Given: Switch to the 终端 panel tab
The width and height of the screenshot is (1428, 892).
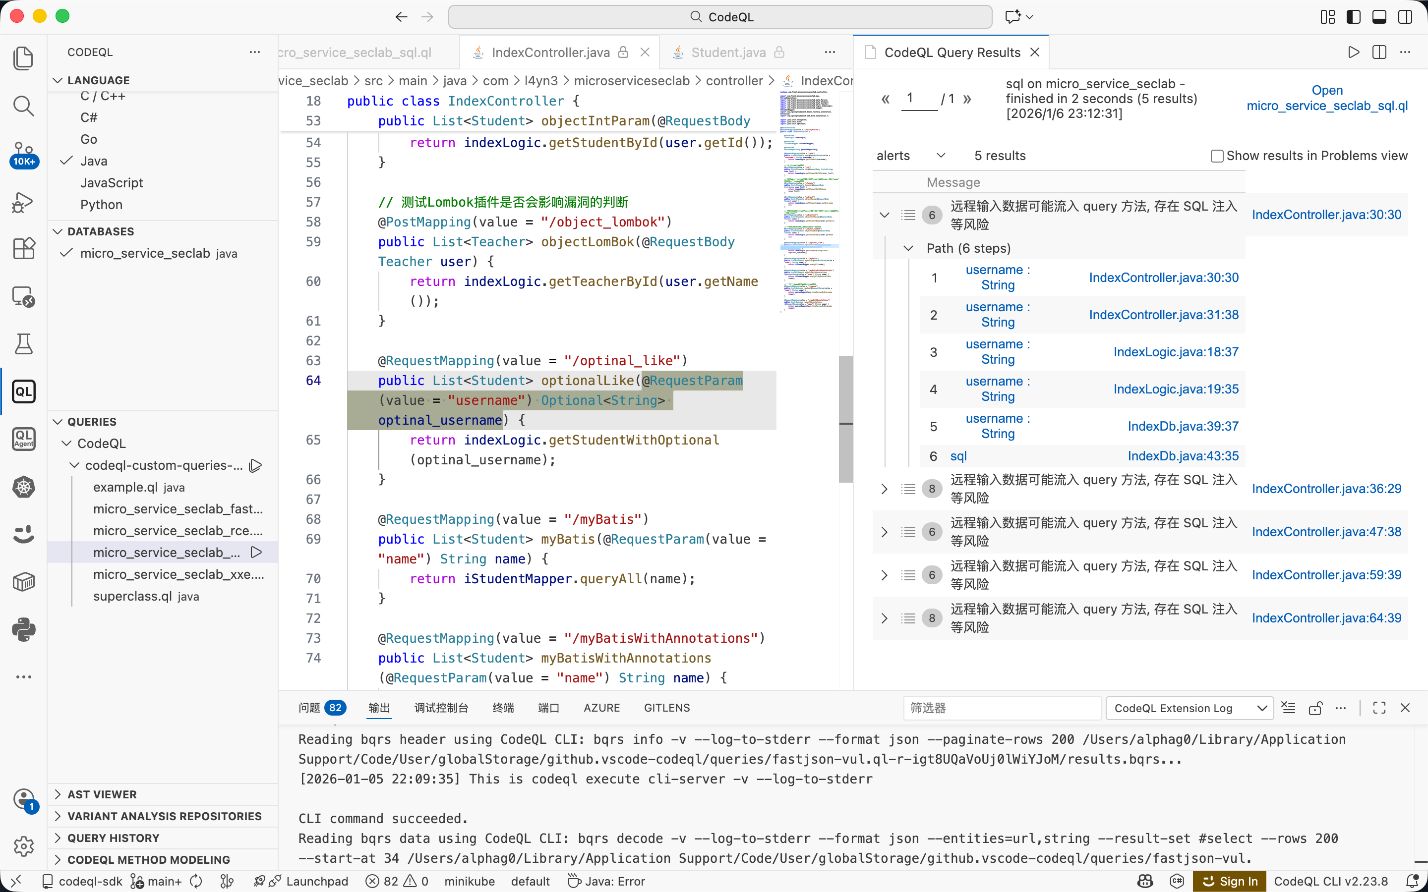Looking at the screenshot, I should (x=503, y=708).
